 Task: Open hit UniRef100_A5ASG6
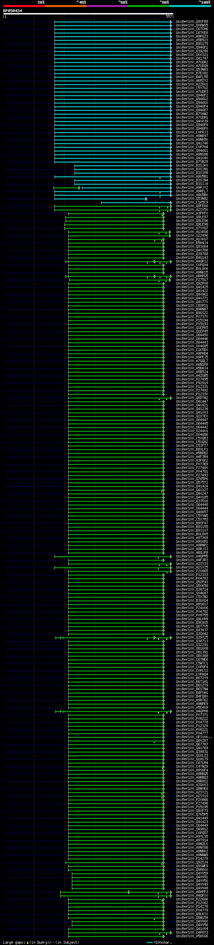tap(192, 936)
